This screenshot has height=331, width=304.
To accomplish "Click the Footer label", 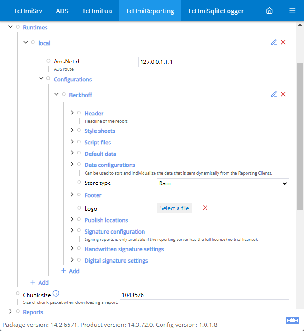I will point(93,195).
